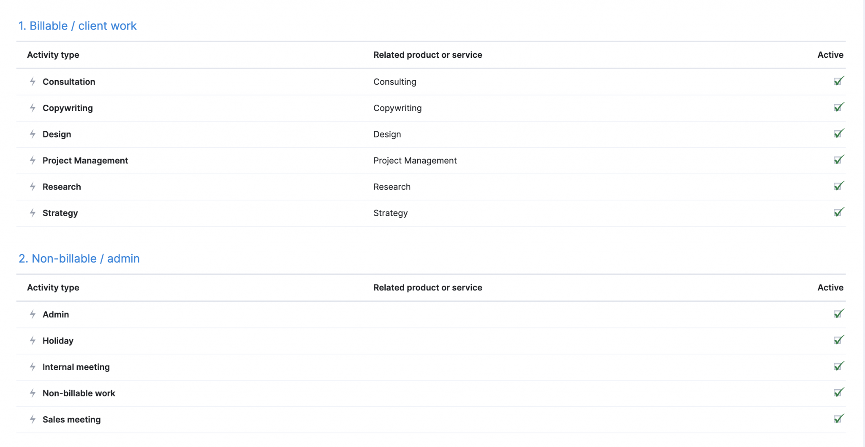This screenshot has width=865, height=447.
Task: Click the lightning icon beside Sales meeting
Action: pyautogui.click(x=33, y=420)
